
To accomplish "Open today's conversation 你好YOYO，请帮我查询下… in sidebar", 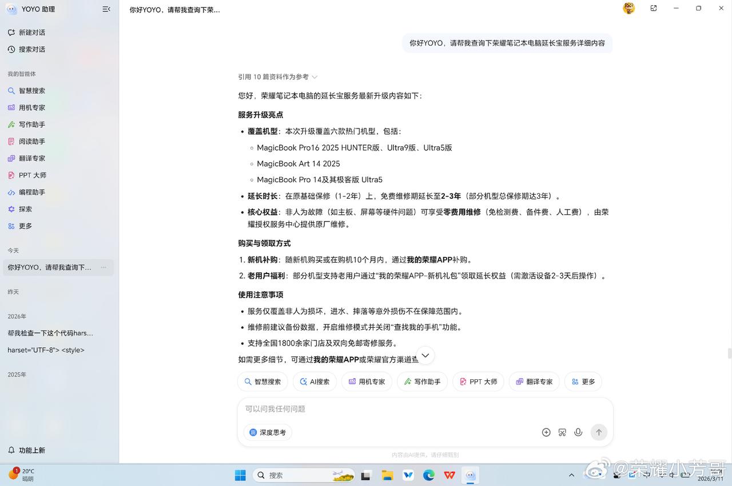I will pos(59,267).
